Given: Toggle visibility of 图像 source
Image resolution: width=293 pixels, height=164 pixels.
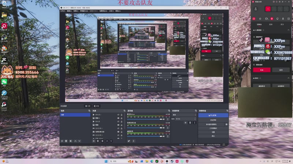Looking at the screenshot, I should click(x=118, y=125).
